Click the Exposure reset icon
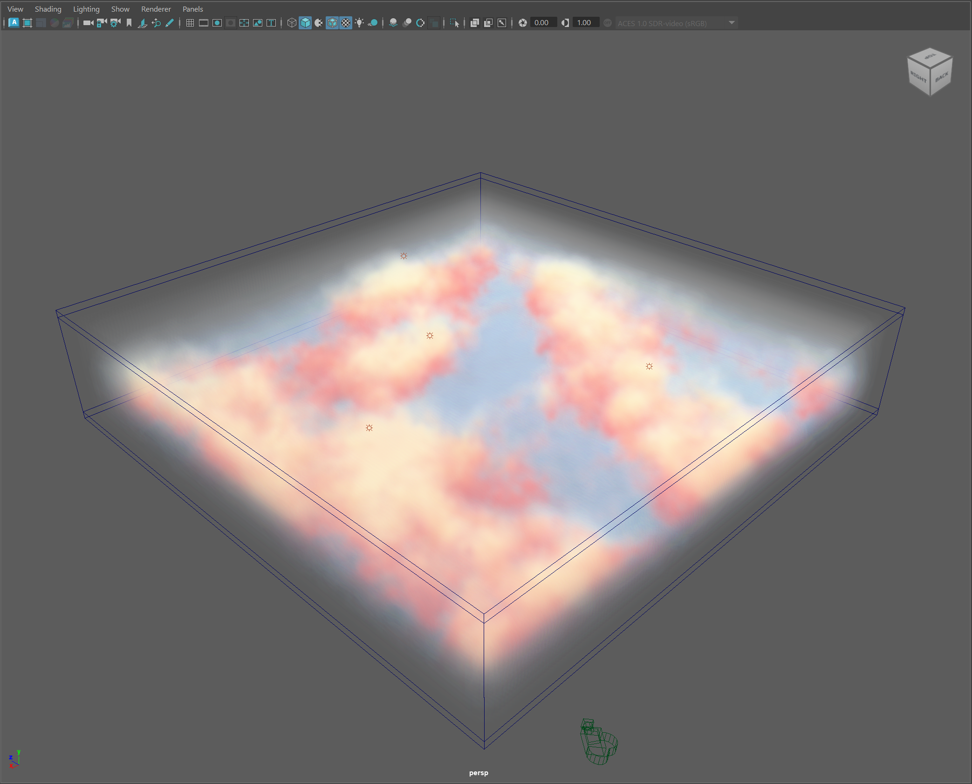Screen dimensions: 972x784 pyautogui.click(x=523, y=23)
